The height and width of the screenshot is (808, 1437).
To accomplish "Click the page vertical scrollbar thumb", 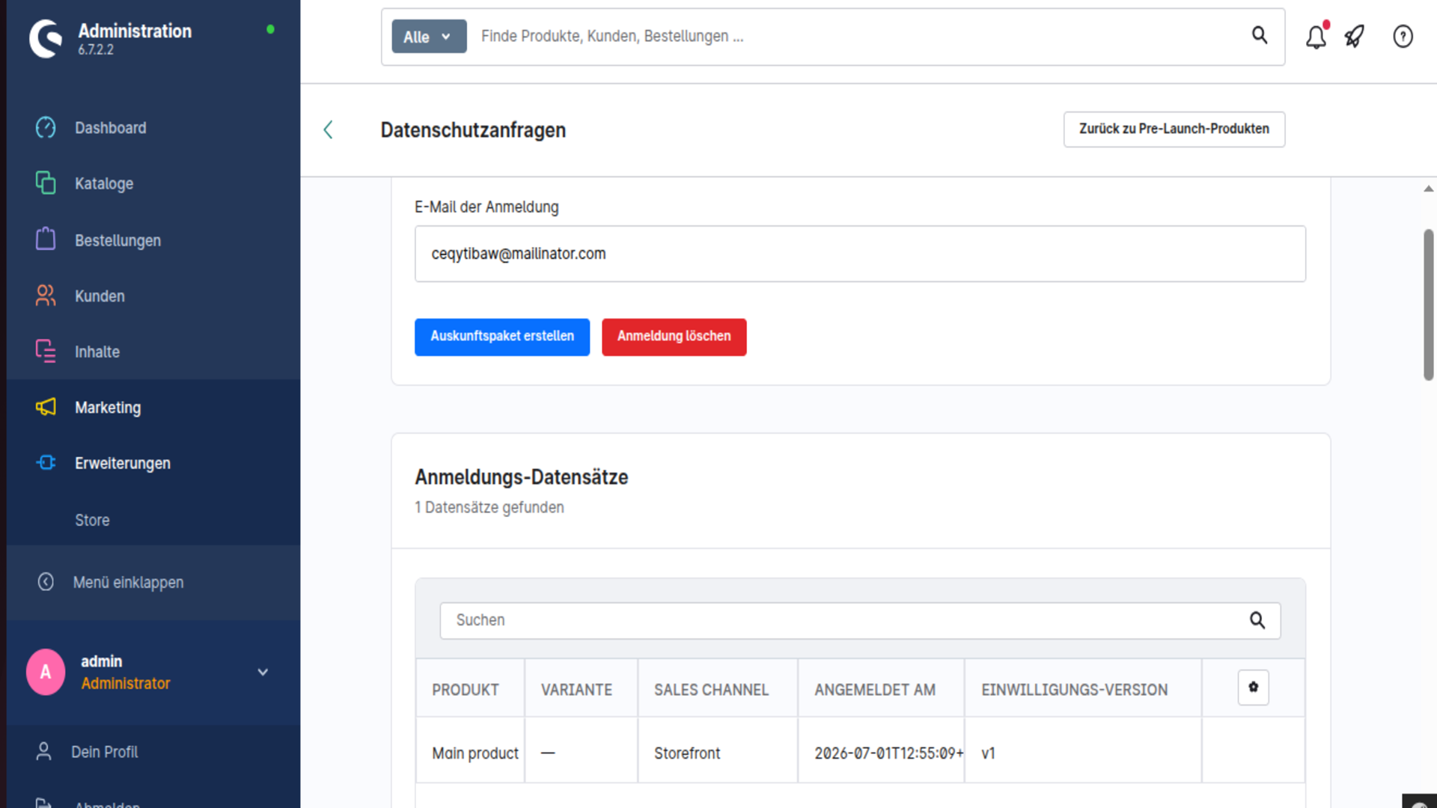I will pyautogui.click(x=1428, y=304).
